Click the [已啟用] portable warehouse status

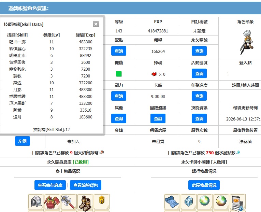(x=81, y=162)
